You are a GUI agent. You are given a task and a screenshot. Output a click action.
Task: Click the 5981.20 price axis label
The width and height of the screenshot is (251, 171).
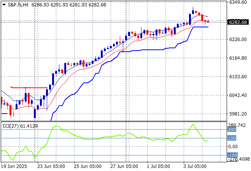point(237,114)
